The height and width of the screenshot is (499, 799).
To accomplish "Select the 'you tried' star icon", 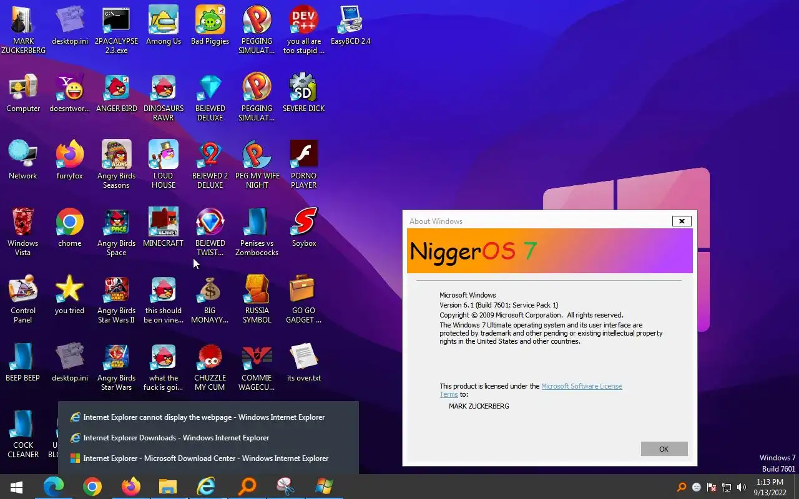I will (x=70, y=294).
